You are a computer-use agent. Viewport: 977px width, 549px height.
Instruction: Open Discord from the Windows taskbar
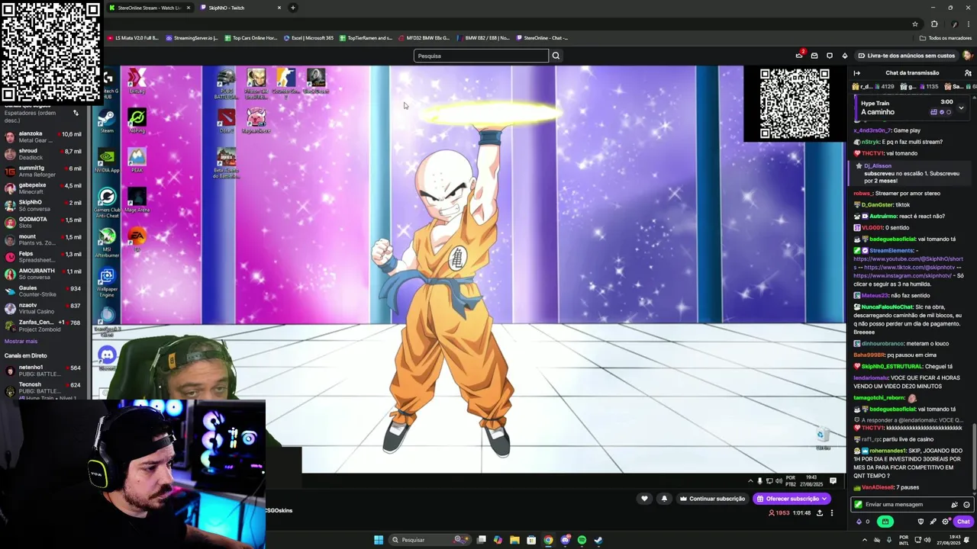pos(565,540)
